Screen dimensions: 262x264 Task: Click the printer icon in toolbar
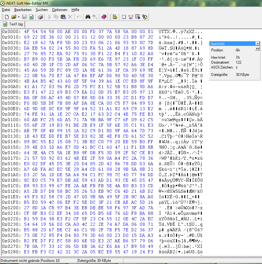point(40,17)
